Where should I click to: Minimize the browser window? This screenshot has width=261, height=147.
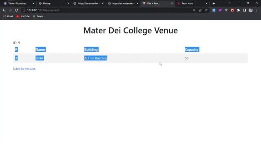point(239,3)
